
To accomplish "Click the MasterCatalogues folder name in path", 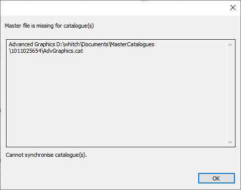I will pyautogui.click(x=132, y=44).
